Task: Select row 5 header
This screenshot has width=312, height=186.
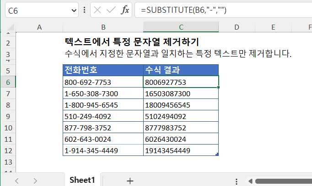Action: [8, 71]
